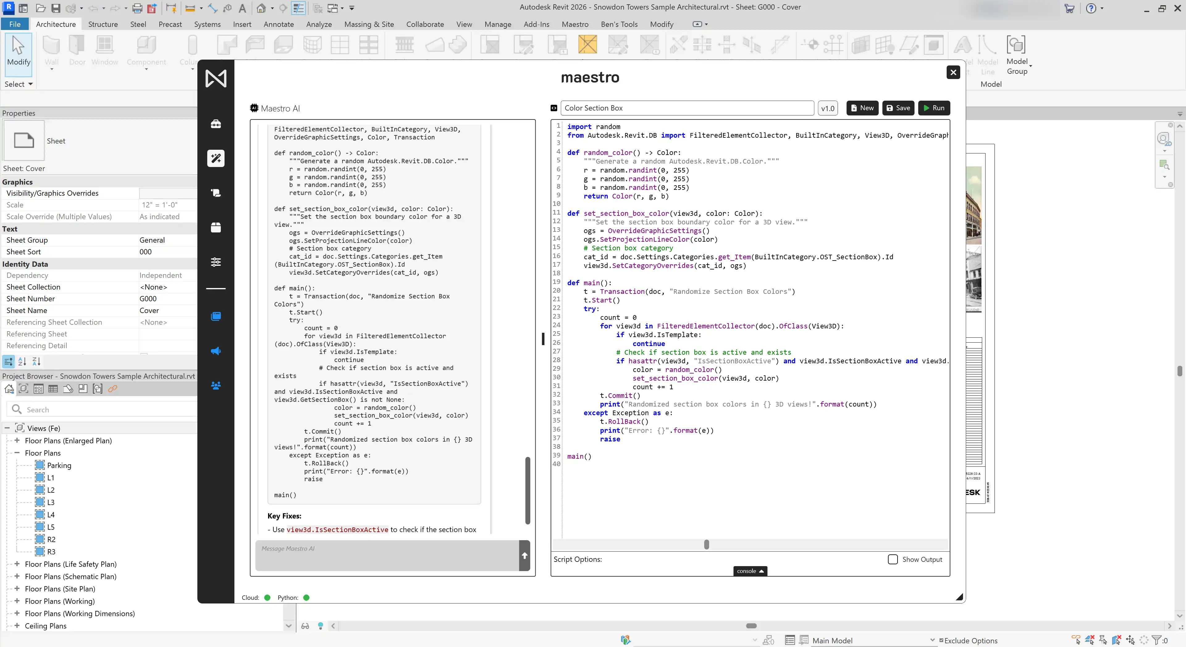This screenshot has width=1186, height=647.
Task: Click the Open folder icon in quick access toolbar
Action: pyautogui.click(x=40, y=8)
